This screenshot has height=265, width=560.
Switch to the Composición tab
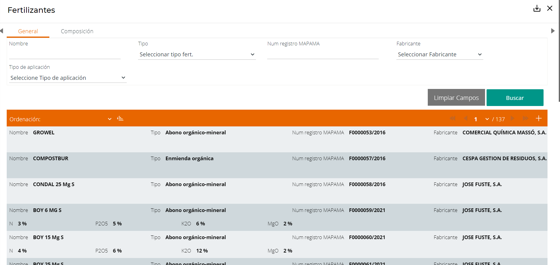tap(77, 31)
